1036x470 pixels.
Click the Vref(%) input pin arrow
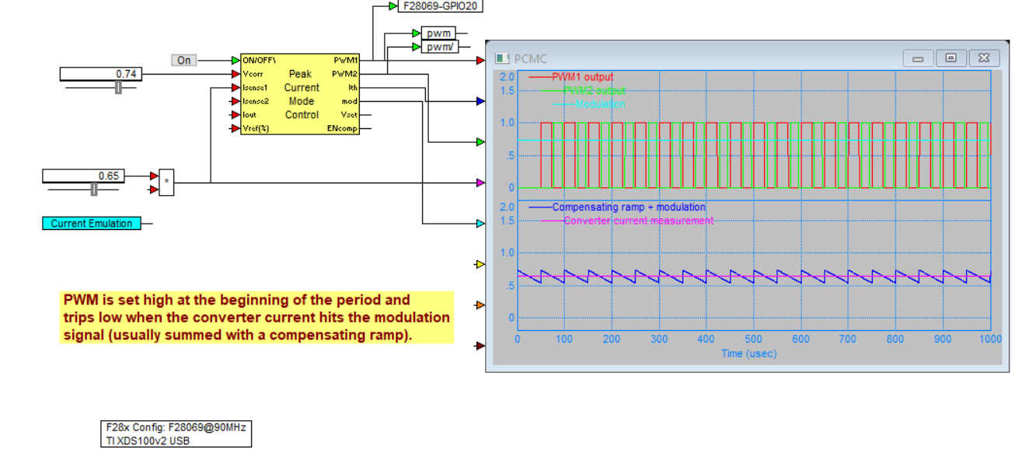click(x=235, y=128)
